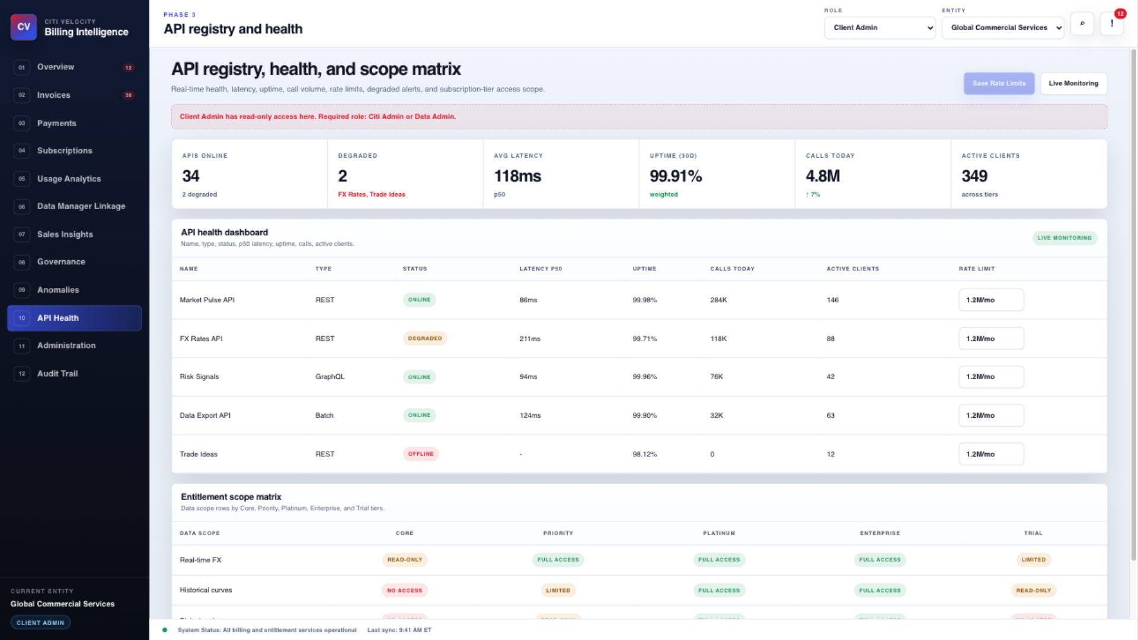The width and height of the screenshot is (1138, 640).
Task: Open the alerts notification button
Action: tap(1112, 24)
